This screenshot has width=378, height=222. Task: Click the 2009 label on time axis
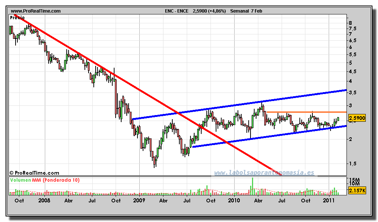[x=139, y=201]
